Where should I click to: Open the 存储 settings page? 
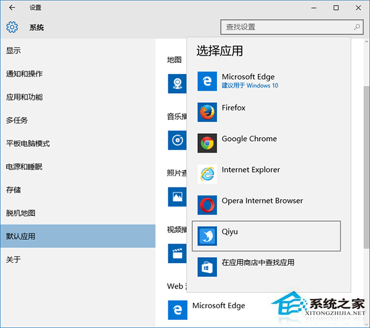[x=78, y=190]
